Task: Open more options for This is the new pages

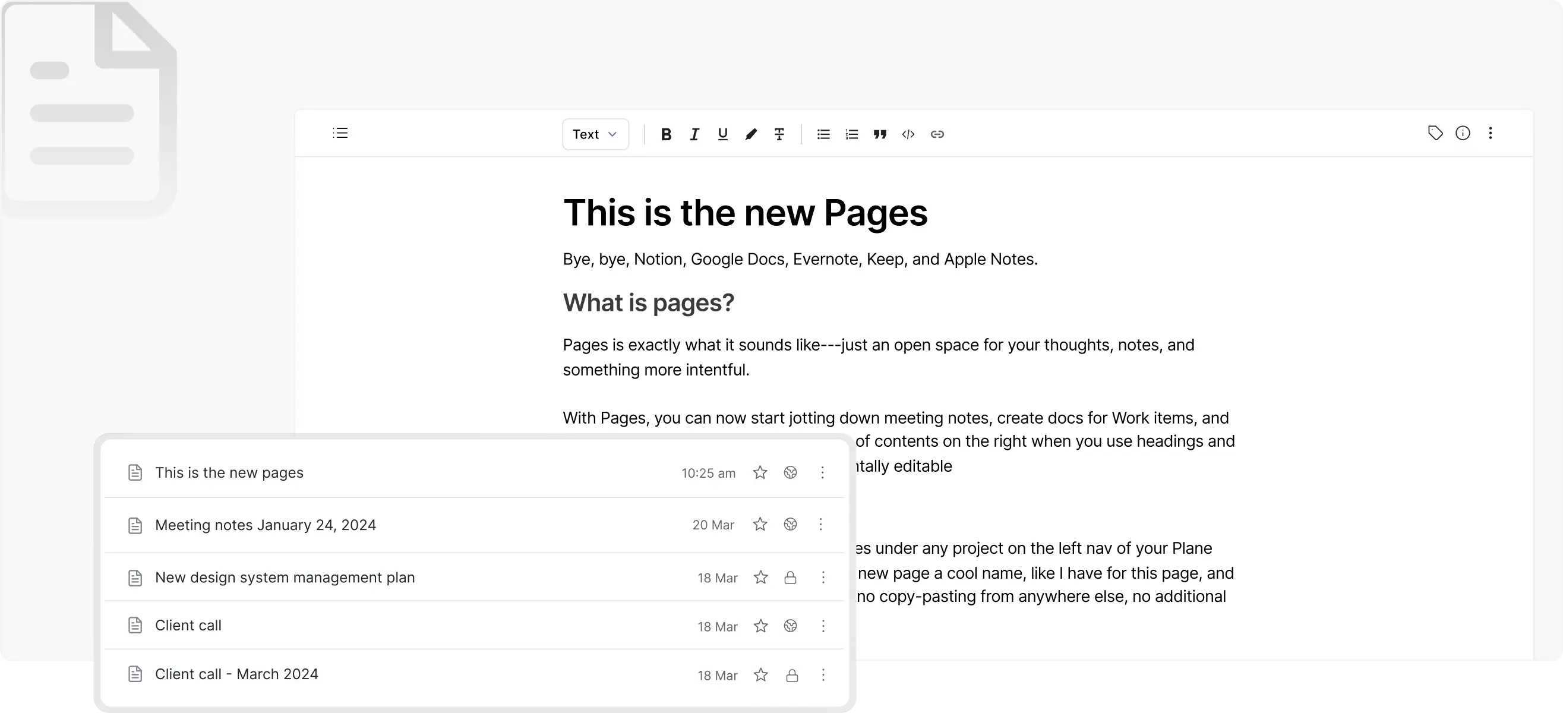Action: click(822, 472)
